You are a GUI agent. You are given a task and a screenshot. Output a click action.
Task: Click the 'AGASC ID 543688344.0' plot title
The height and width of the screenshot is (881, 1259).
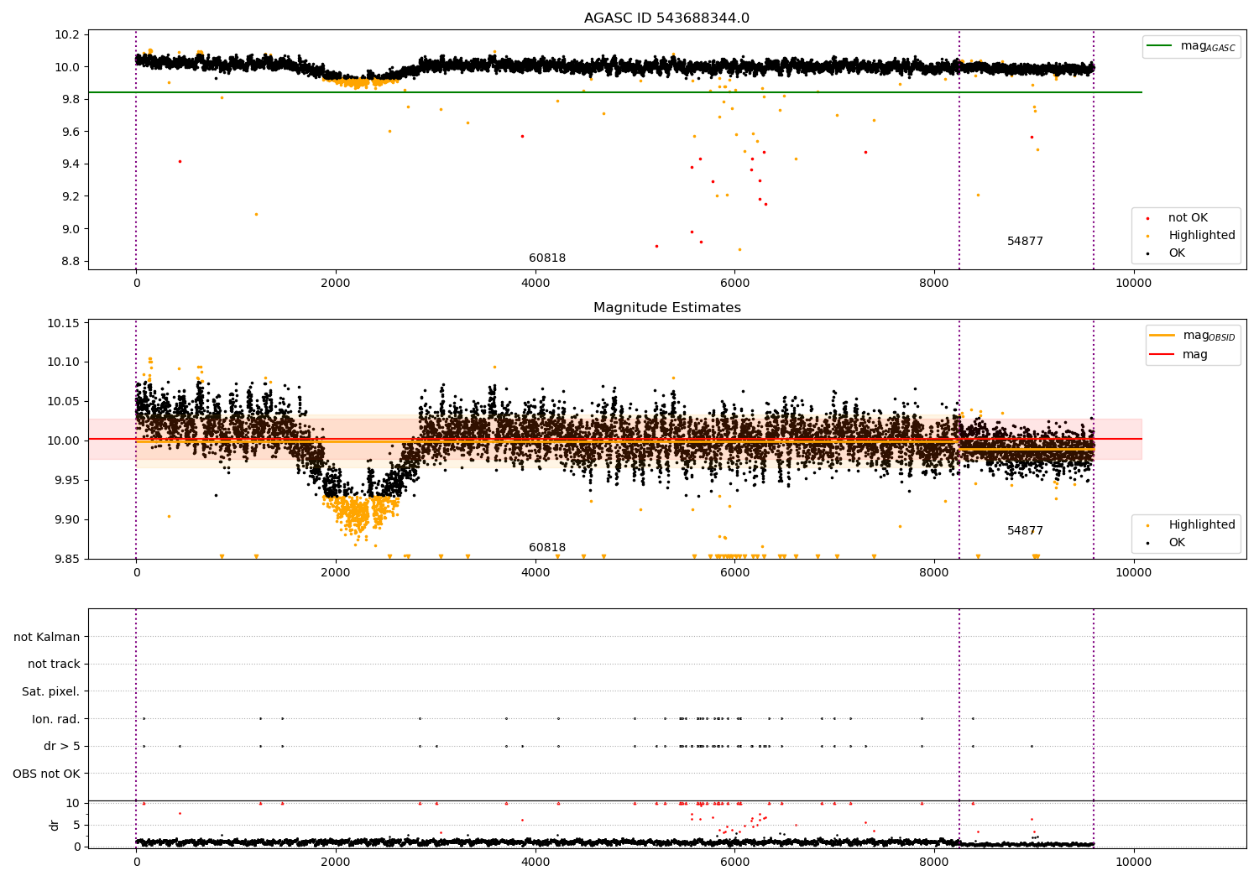tap(666, 18)
